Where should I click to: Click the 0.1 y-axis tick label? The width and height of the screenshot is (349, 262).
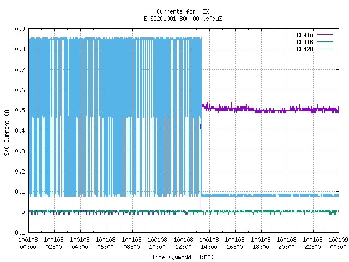20,192
